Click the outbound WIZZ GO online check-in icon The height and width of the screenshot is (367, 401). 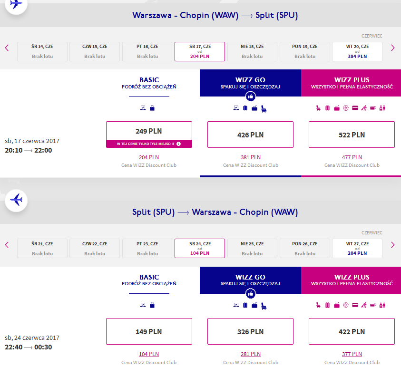[x=236, y=108]
